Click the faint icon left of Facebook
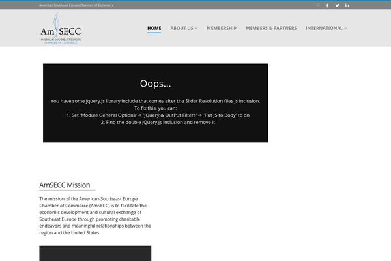 (318, 5)
